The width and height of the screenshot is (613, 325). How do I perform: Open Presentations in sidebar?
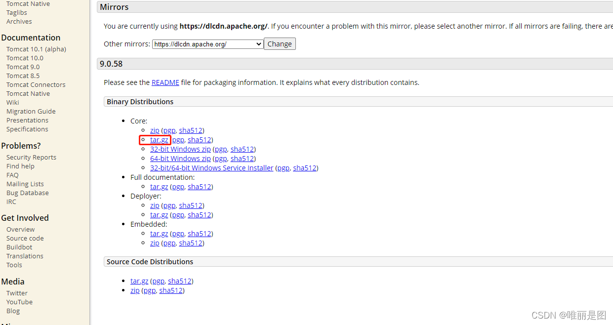click(x=28, y=121)
